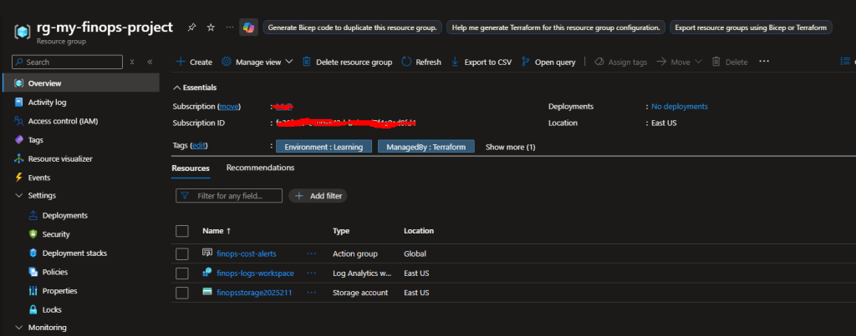856x336 pixels.
Task: Open Locks under Settings
Action: tap(52, 309)
